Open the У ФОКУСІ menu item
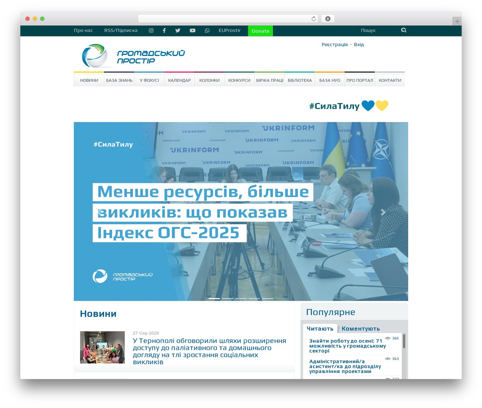 [x=149, y=80]
